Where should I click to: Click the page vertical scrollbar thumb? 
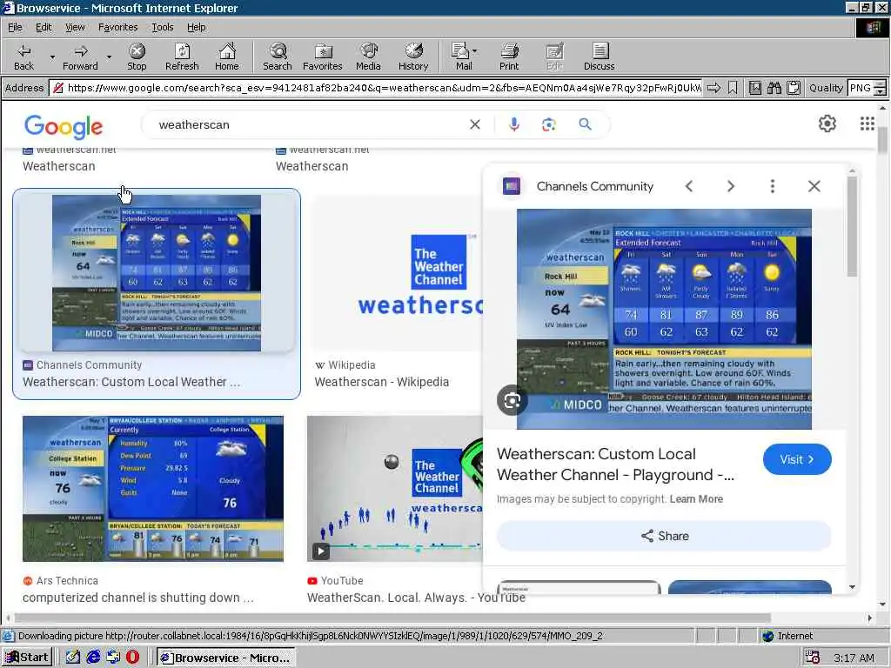882,139
